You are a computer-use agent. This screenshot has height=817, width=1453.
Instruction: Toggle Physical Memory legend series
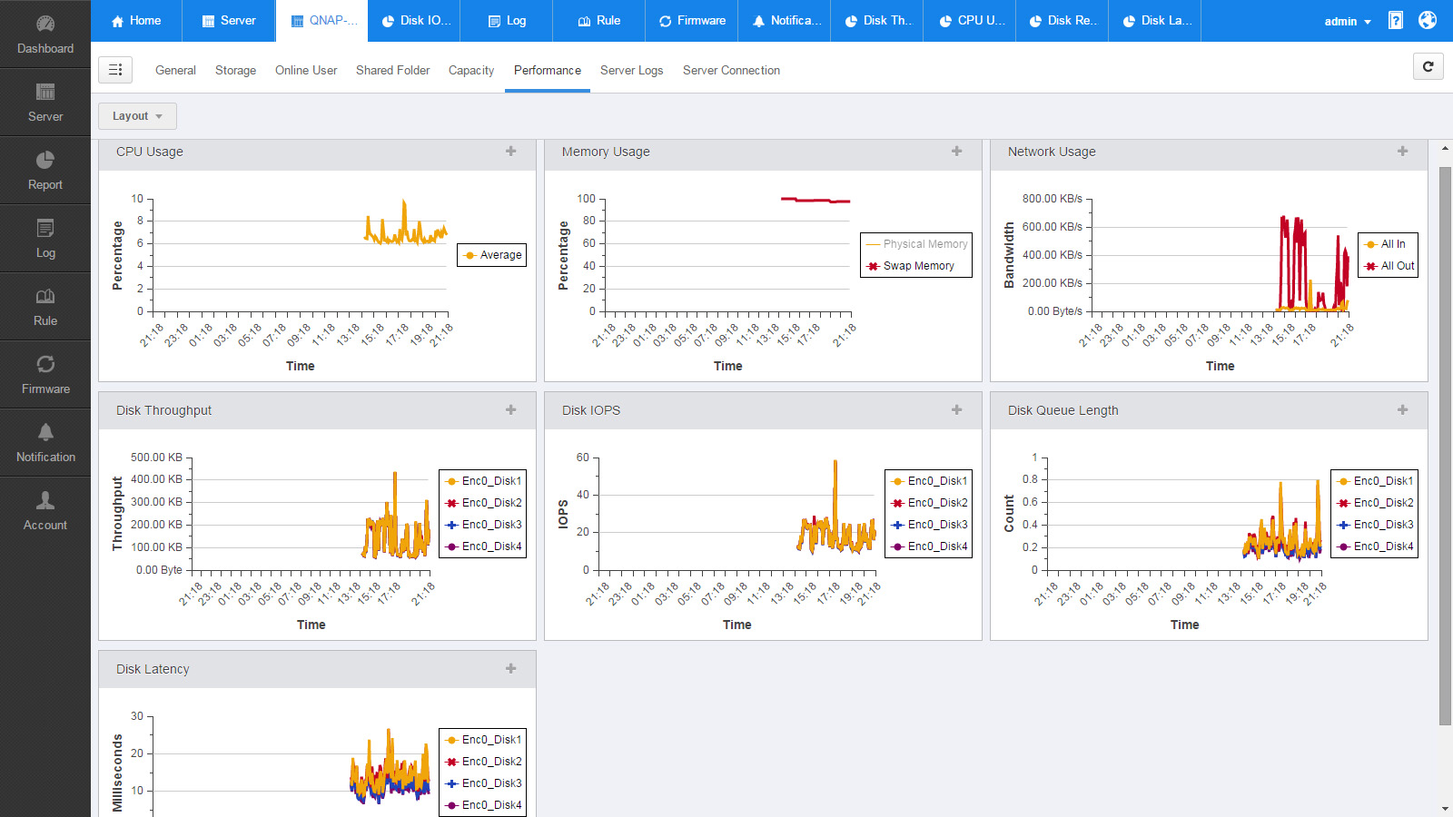click(x=916, y=244)
